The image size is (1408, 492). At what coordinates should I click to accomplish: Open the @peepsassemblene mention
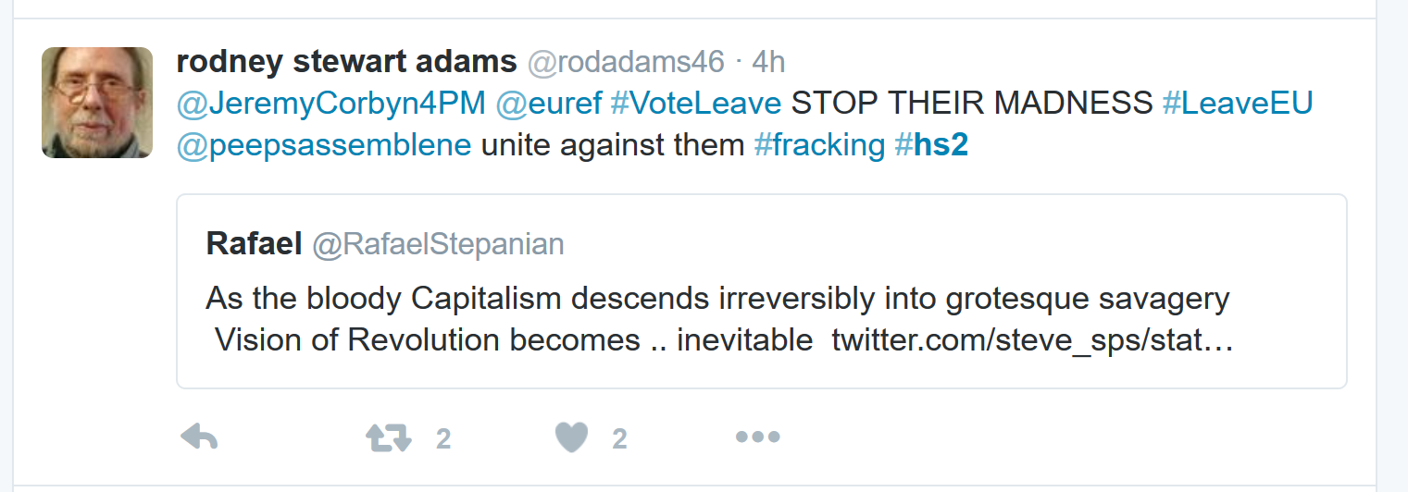[324, 145]
